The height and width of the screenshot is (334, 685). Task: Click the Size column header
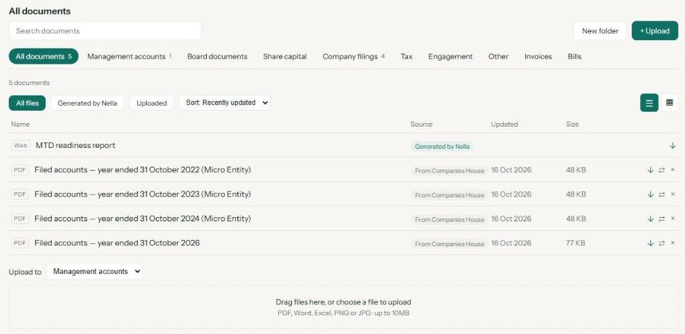click(572, 124)
